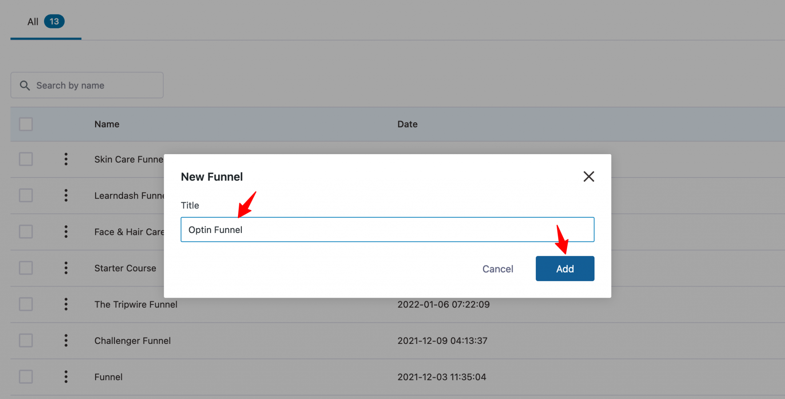The width and height of the screenshot is (785, 399).
Task: Open actions menu for Skin Care Funnel
Action: tap(66, 159)
